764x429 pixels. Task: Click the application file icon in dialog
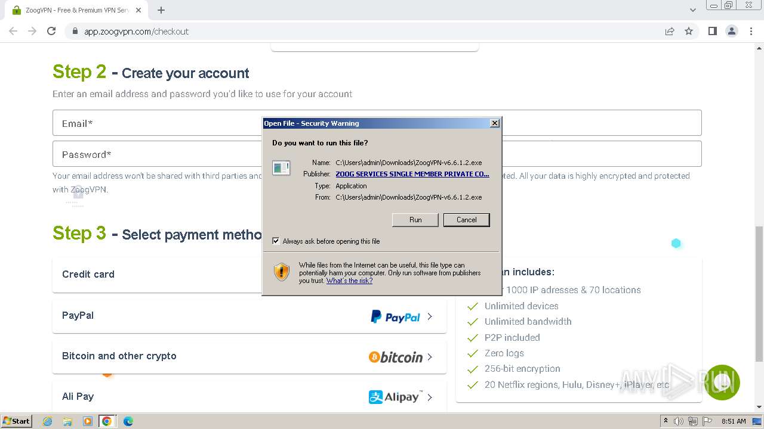coord(281,168)
